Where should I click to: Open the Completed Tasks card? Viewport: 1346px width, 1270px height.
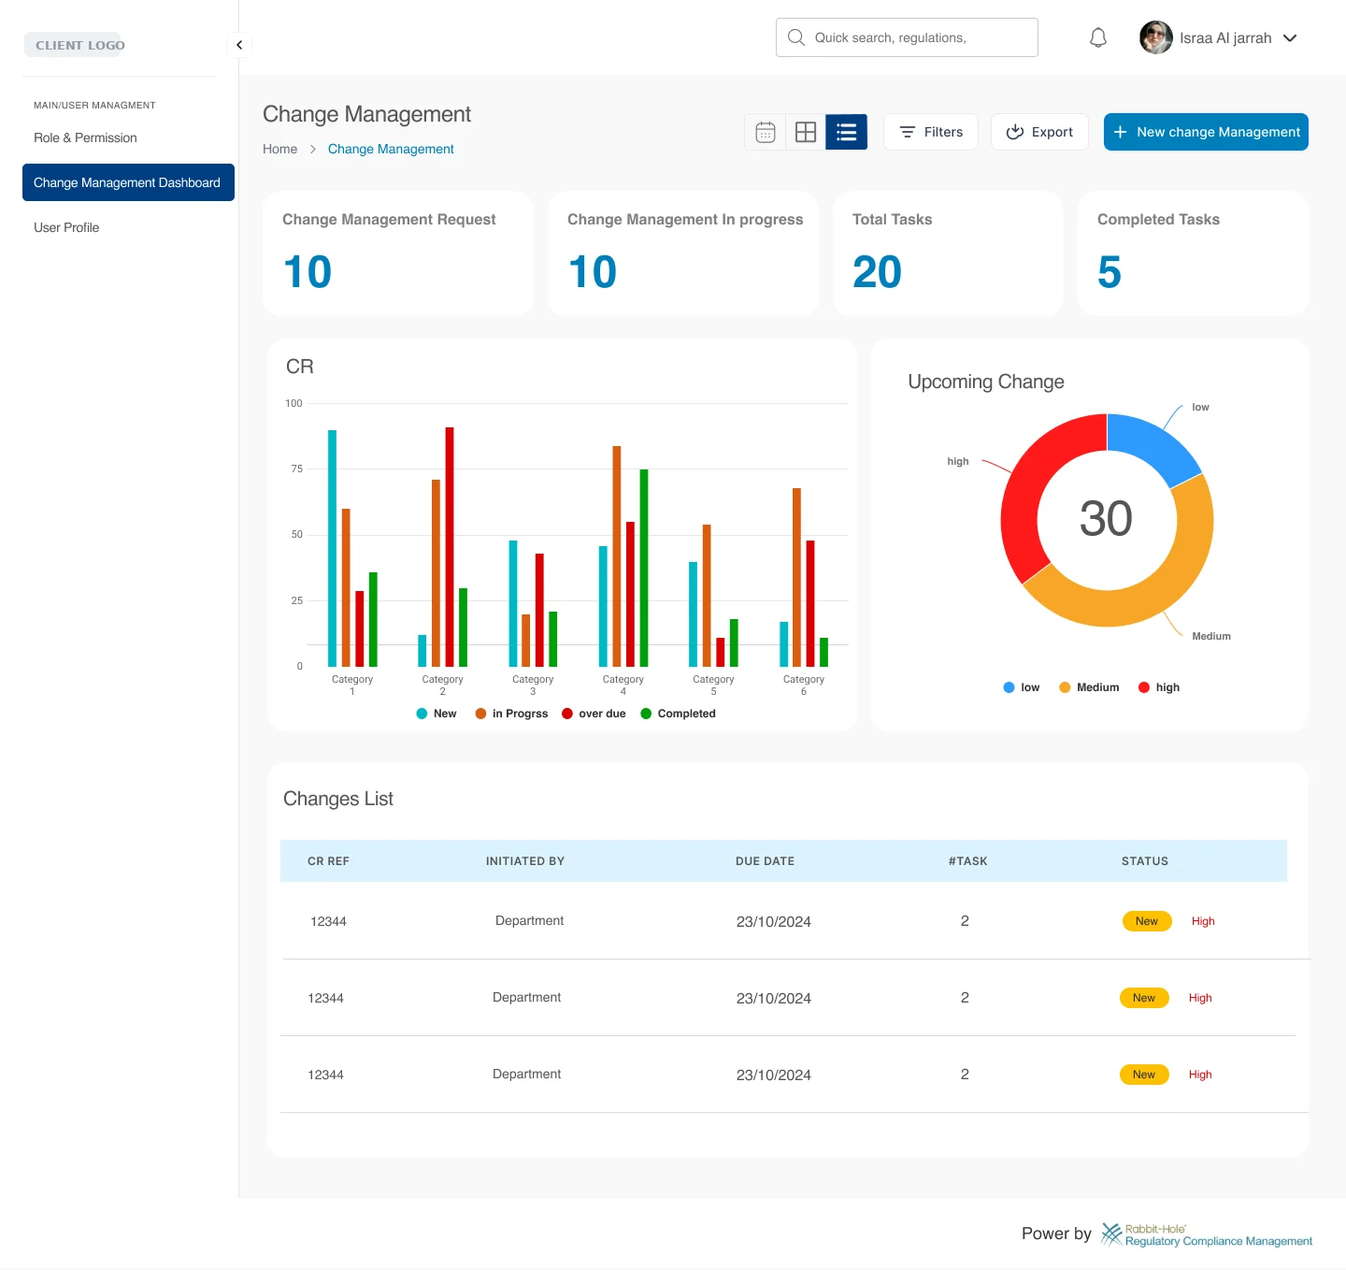(x=1193, y=253)
